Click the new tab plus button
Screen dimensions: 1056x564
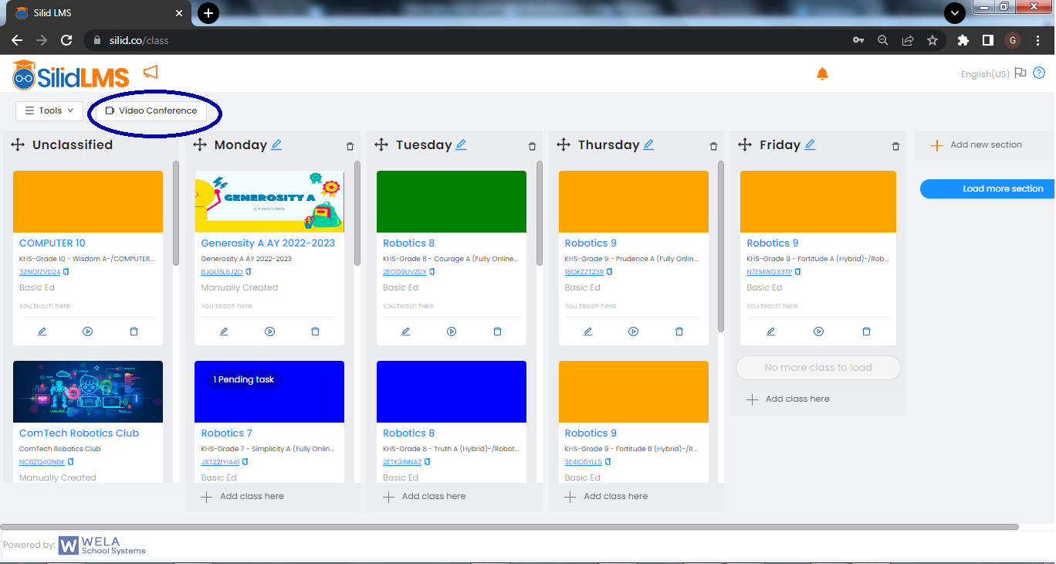[208, 12]
